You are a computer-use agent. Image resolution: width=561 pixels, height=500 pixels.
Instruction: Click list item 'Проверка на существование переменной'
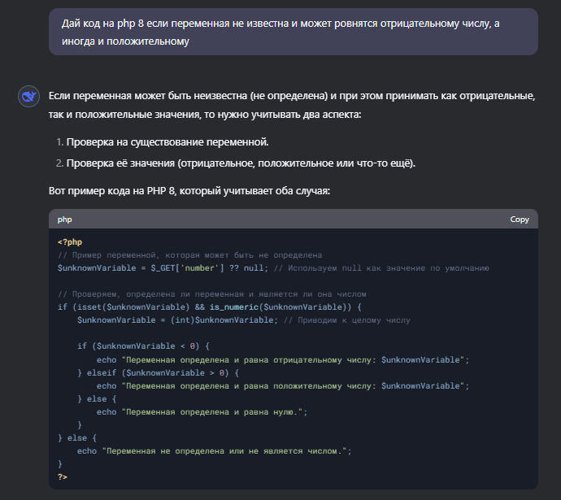[x=167, y=142]
